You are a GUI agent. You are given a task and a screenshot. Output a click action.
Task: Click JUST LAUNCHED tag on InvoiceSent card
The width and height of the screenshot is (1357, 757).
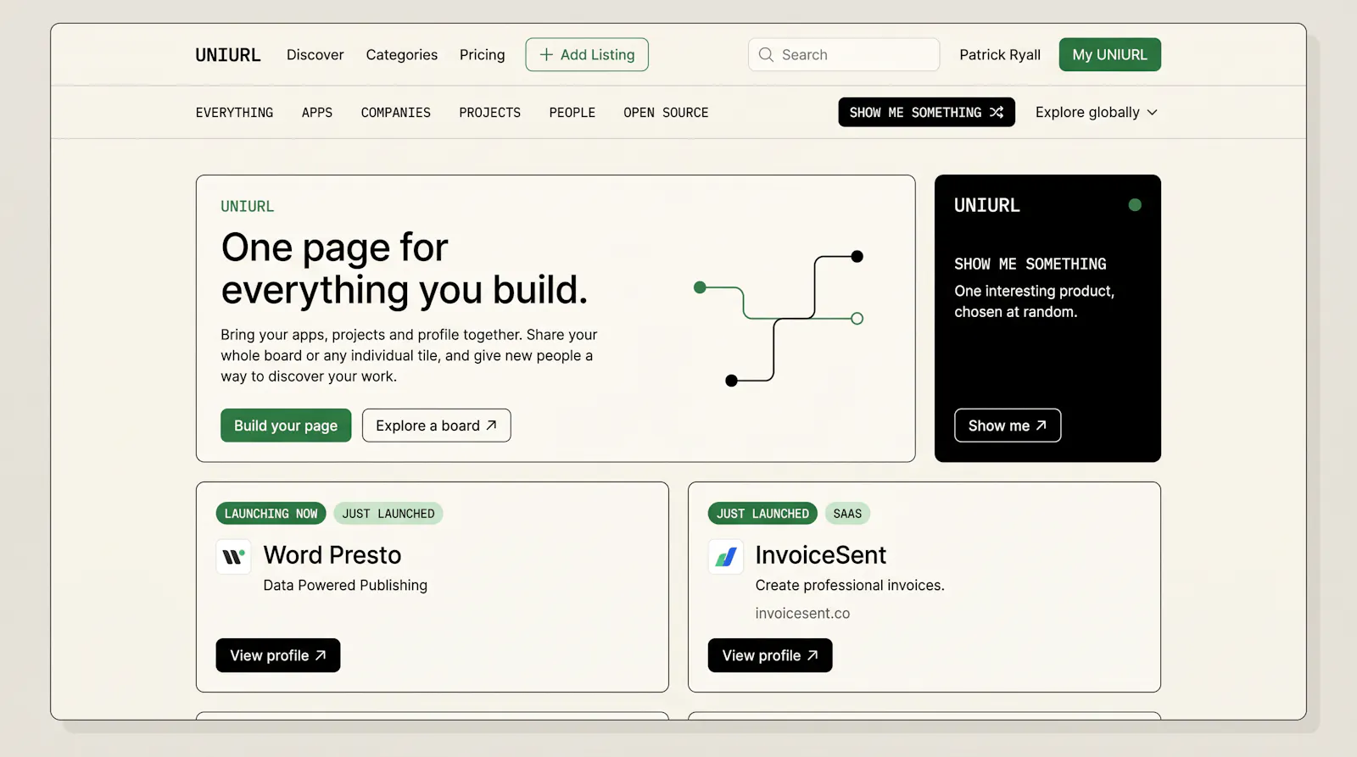(x=762, y=514)
